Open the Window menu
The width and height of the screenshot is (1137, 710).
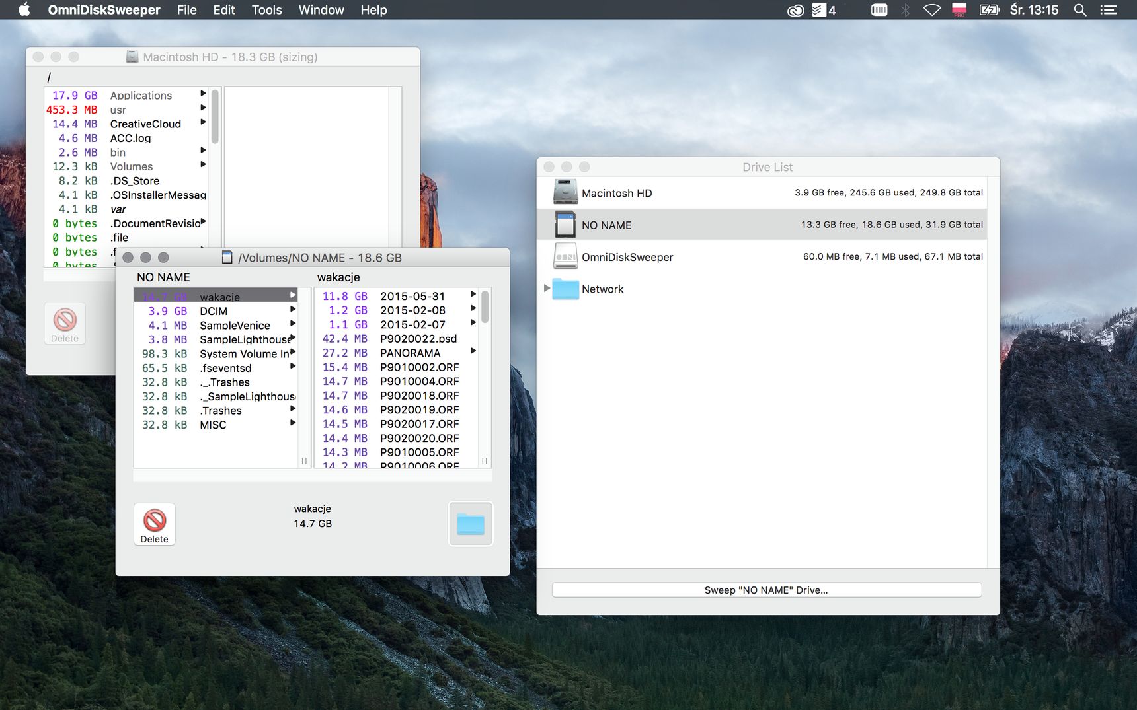click(x=321, y=10)
